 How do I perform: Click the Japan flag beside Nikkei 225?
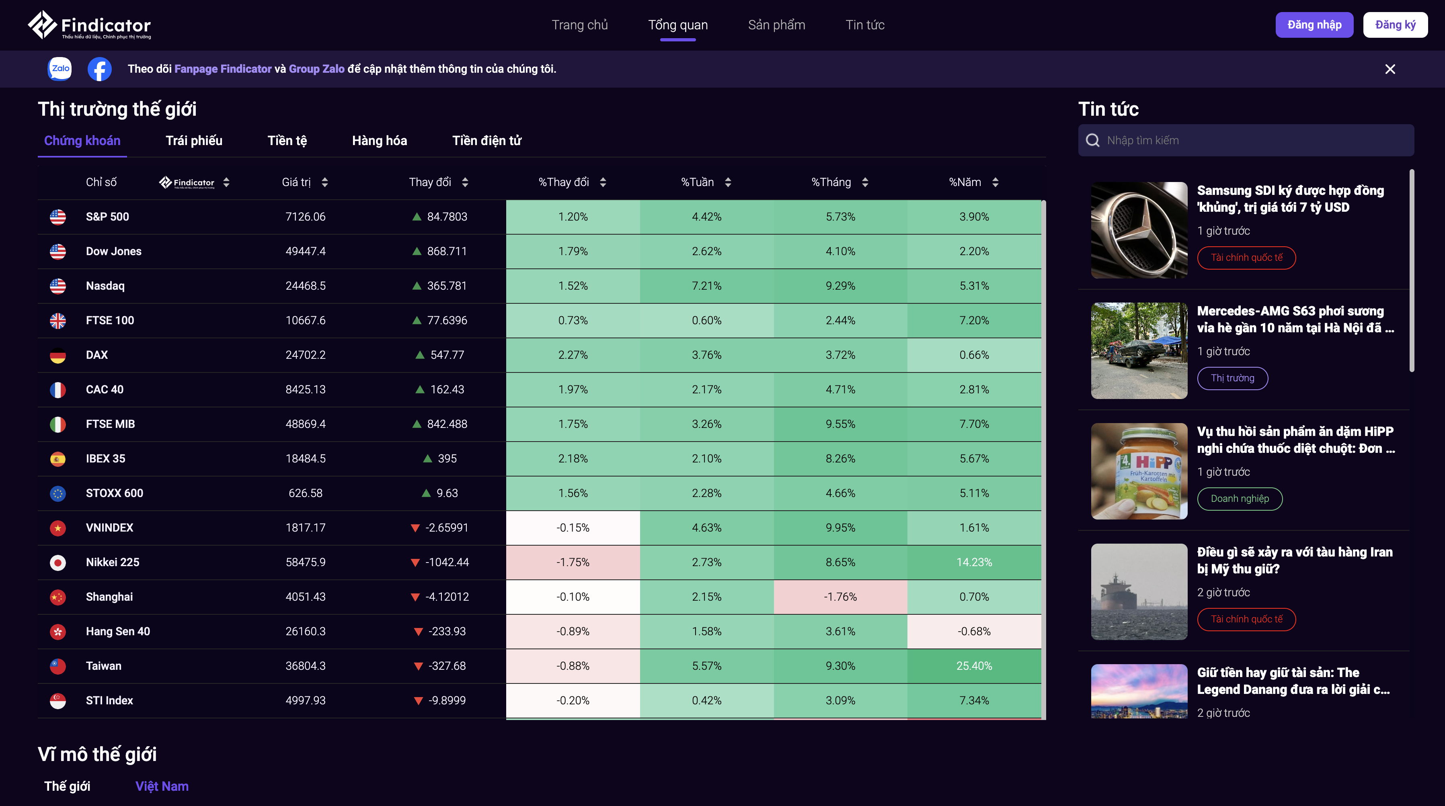pos(58,562)
